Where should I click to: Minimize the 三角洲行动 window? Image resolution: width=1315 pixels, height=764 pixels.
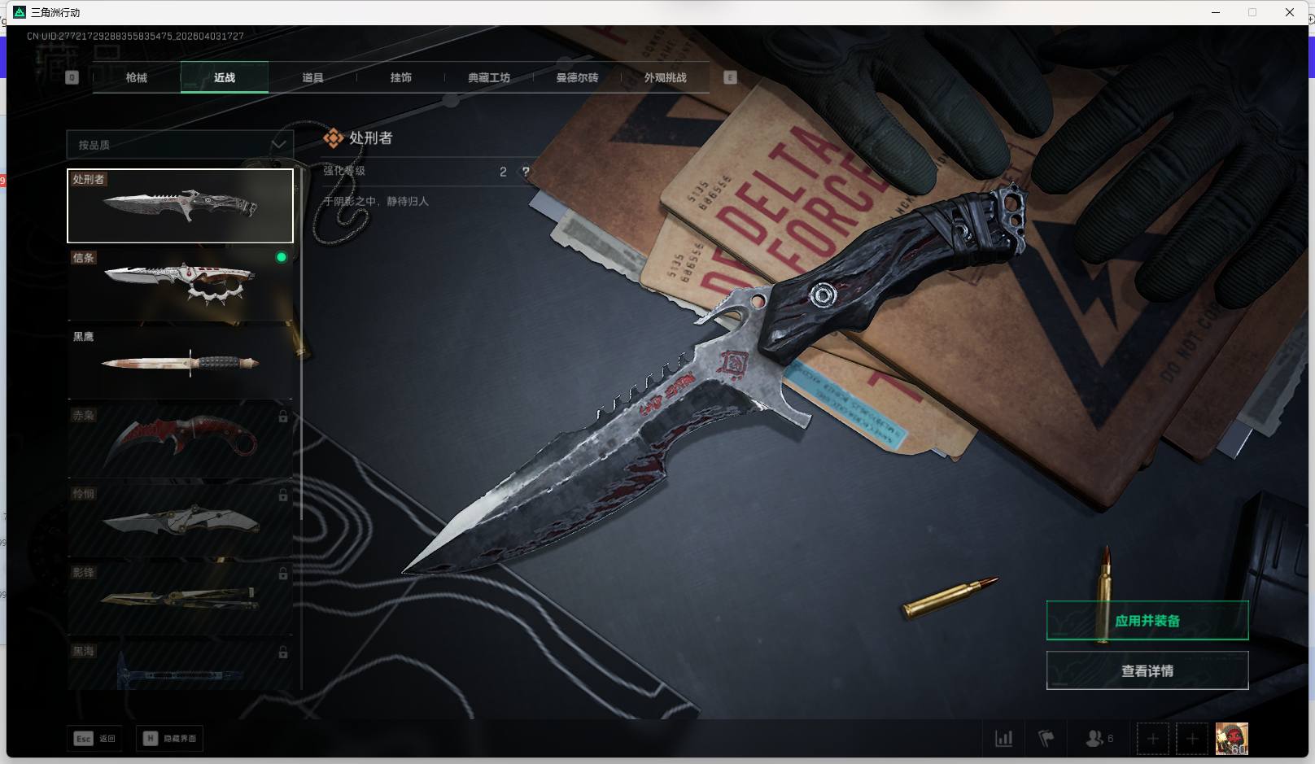[1216, 12]
